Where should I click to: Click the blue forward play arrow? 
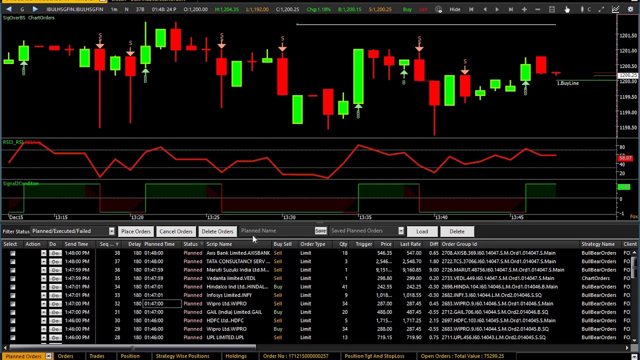click(35, 9)
